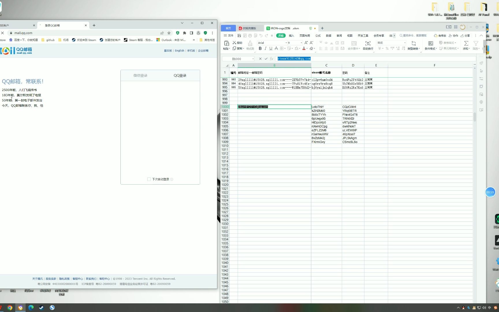Switch to the 页面布局 ribbon tab
Viewport: 499px width, 312px height.
(305, 36)
